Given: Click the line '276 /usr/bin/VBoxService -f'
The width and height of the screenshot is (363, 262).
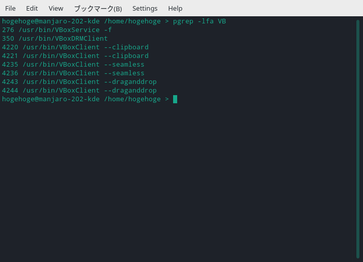Looking at the screenshot, I should [57, 30].
